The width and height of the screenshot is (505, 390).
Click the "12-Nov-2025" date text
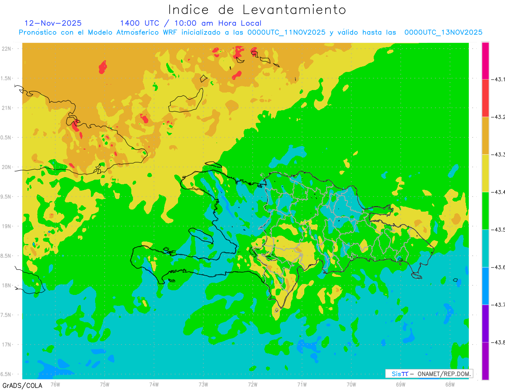(53, 23)
